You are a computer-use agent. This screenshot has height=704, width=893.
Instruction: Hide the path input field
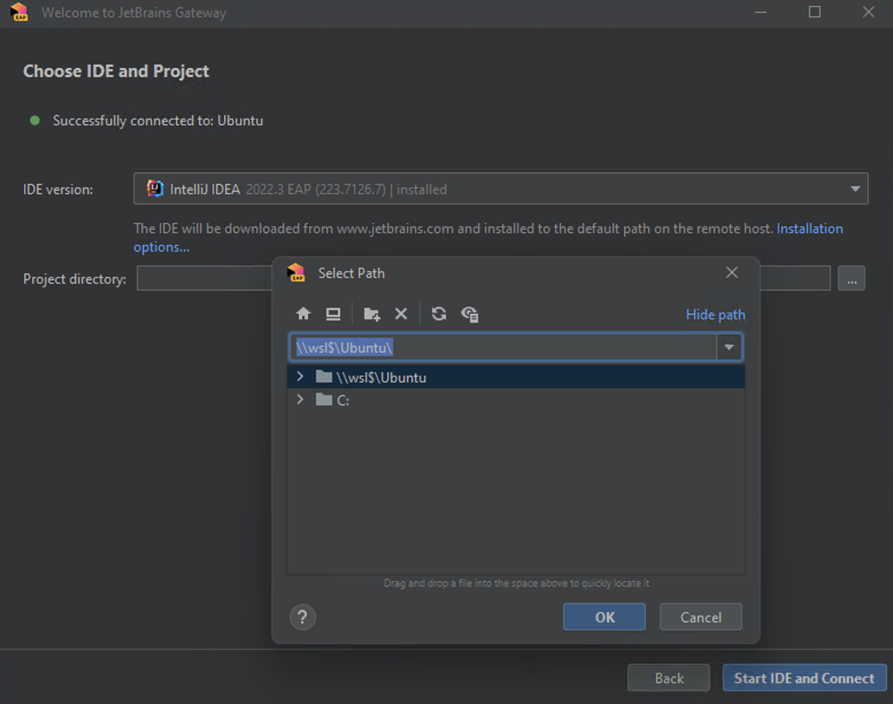715,314
